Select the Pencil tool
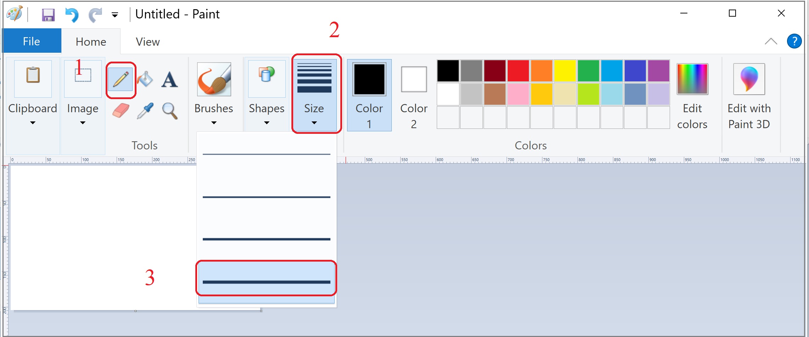Image resolution: width=809 pixels, height=337 pixels. [x=121, y=79]
